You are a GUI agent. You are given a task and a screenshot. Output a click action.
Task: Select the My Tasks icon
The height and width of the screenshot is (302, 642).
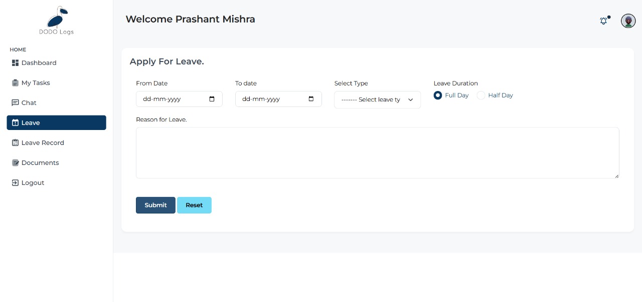click(15, 82)
